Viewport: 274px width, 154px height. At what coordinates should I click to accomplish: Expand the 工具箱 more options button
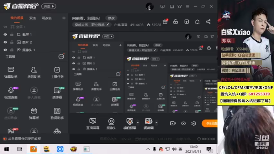[x=61, y=56]
